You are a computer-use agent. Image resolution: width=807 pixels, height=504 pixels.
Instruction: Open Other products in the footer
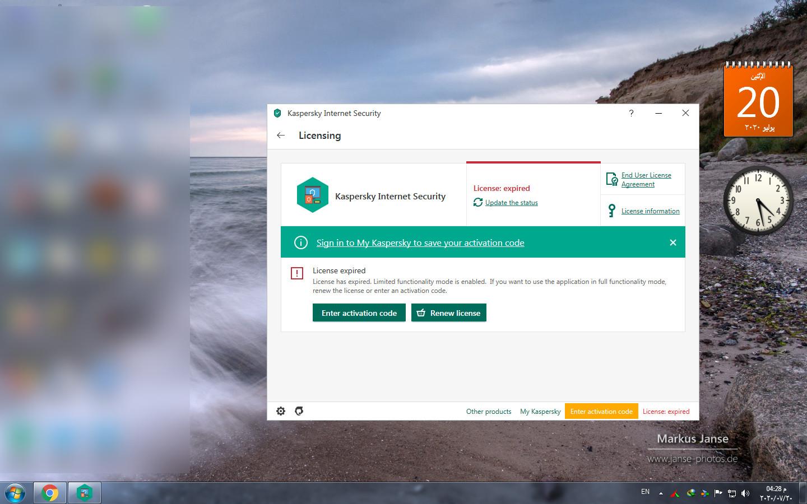click(x=489, y=411)
